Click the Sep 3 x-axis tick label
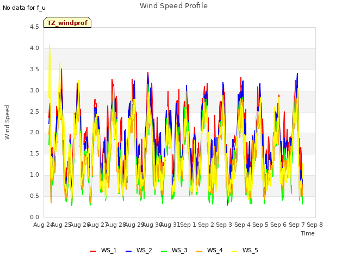This screenshot has width=348, height=261. click(224, 225)
